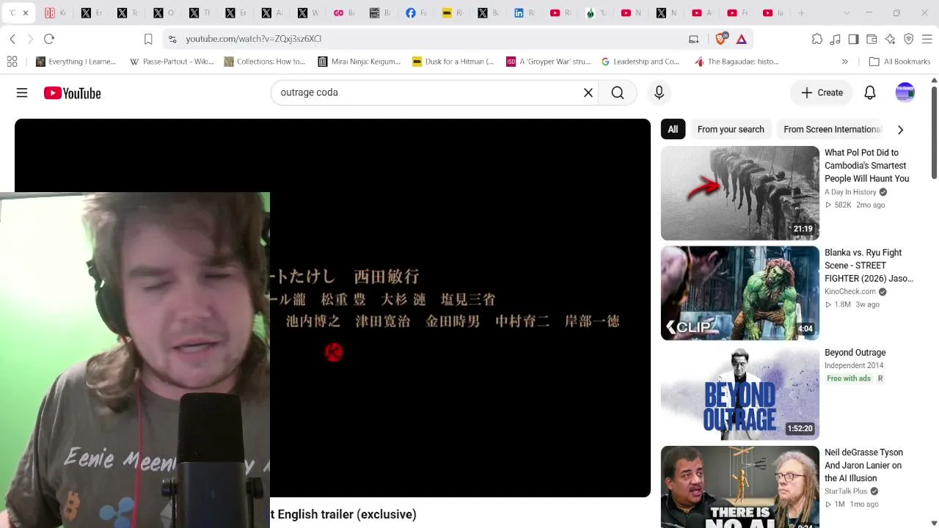
Task: Show hidden bookmarks overflow chevron
Action: (845, 62)
